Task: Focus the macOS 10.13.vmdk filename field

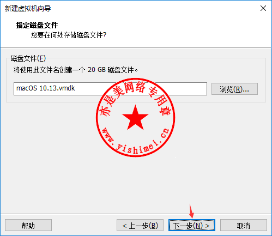Action: tap(110, 89)
